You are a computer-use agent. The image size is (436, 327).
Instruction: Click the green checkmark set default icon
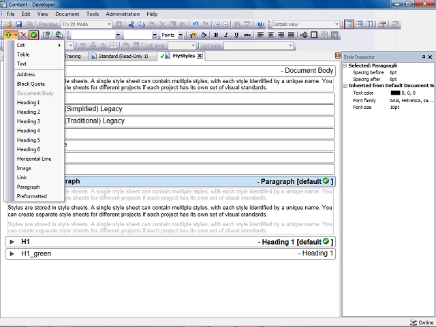[33, 35]
